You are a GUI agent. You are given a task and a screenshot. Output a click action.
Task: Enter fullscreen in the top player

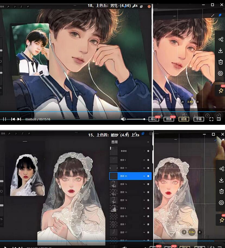click(x=211, y=119)
